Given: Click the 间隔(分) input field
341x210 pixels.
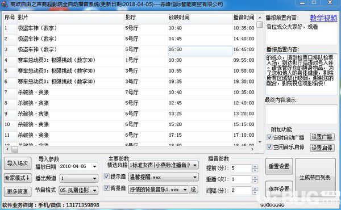Looking at the screenshot, I should pos(241,191).
